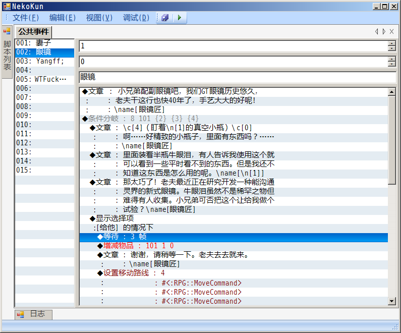Viewport: 401px width, 333px height.
Task: Select empty event 006
Action: pos(45,88)
